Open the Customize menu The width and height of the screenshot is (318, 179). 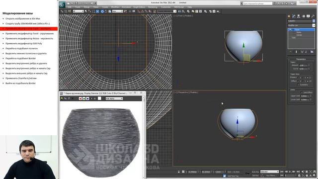[165, 7]
